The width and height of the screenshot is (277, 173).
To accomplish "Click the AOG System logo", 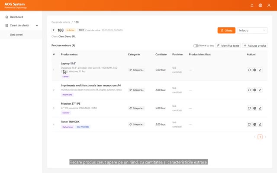I will tap(16, 5).
